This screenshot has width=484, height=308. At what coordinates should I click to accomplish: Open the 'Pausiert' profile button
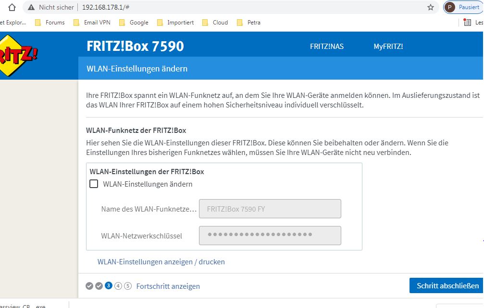[463, 7]
